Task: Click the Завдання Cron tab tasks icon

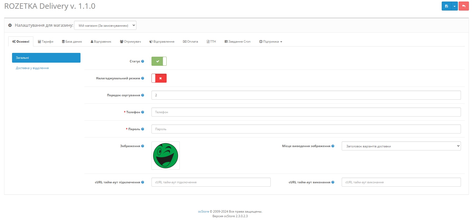Action: [226, 42]
